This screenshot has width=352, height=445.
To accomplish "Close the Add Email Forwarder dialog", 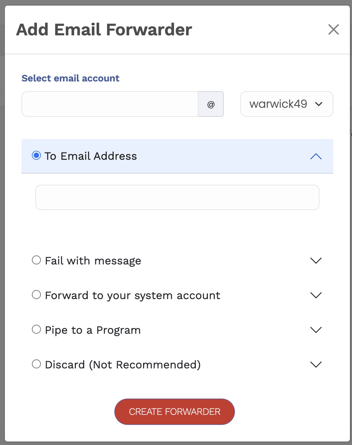I will [x=333, y=30].
